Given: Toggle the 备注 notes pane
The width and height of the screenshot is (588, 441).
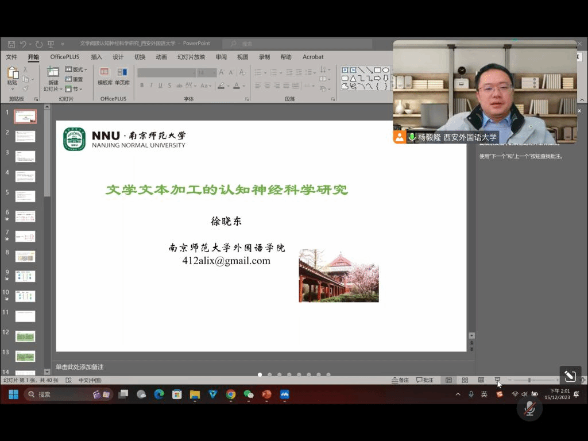Looking at the screenshot, I should coord(400,380).
